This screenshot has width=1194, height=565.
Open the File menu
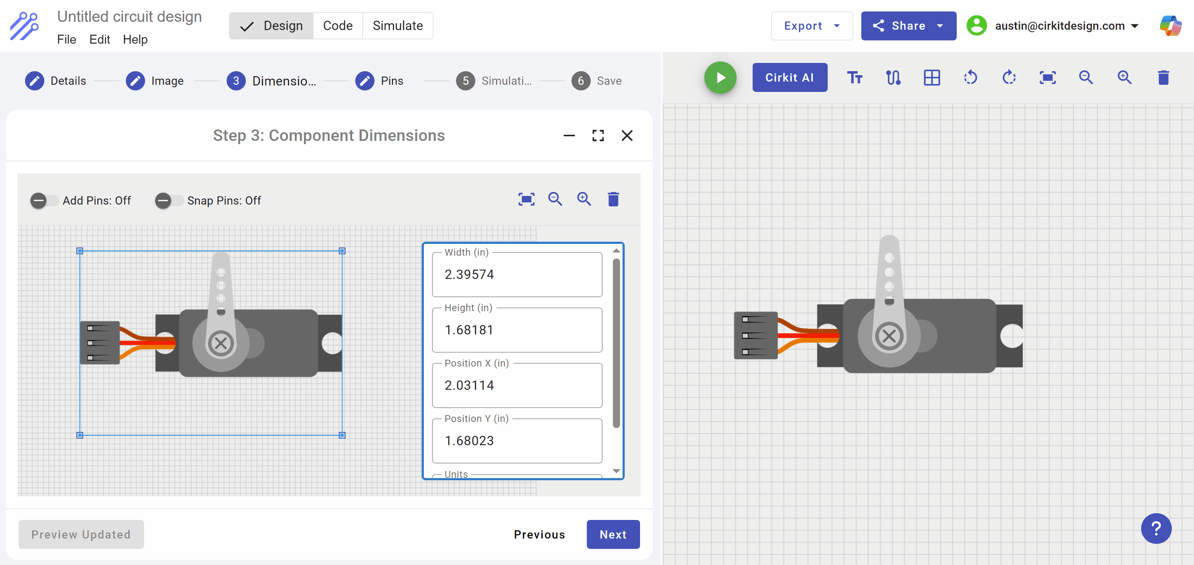tap(66, 39)
